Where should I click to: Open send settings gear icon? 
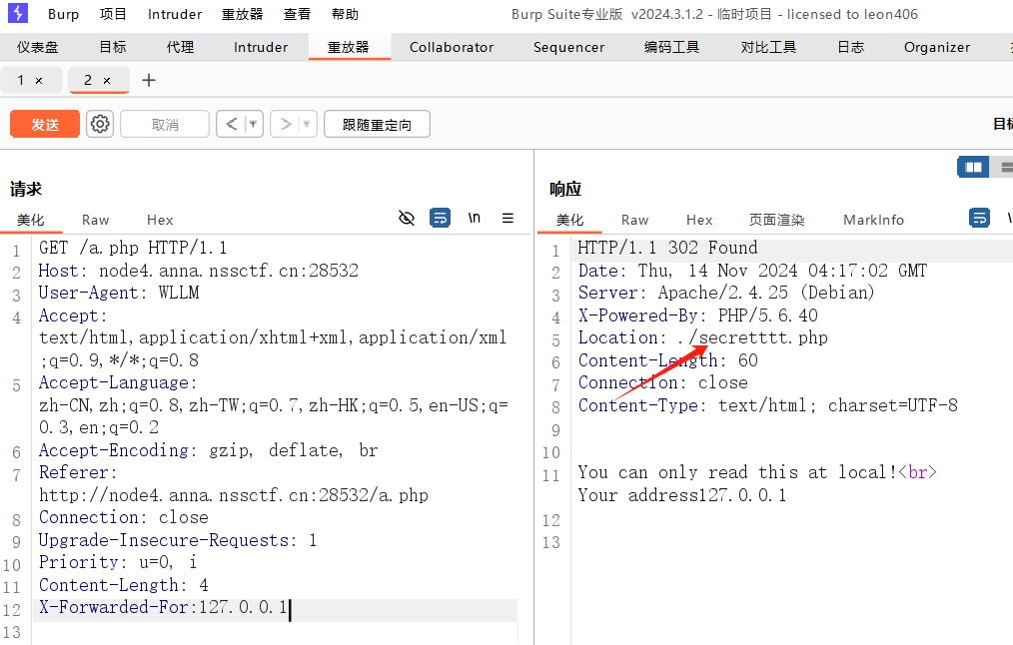[x=100, y=124]
